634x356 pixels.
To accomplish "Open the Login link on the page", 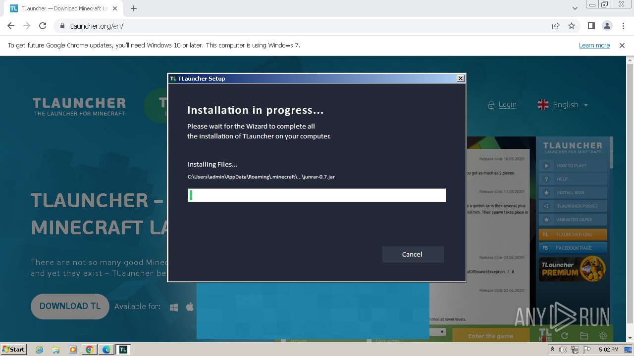I will pyautogui.click(x=507, y=104).
